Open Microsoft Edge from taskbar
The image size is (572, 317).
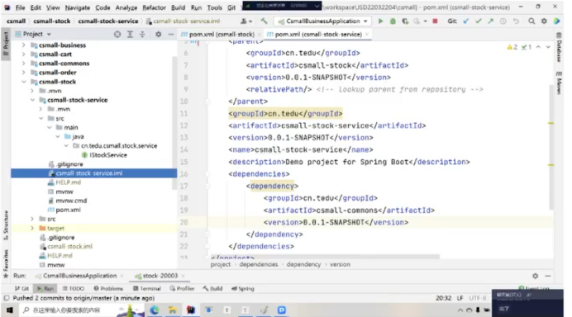pos(155,310)
